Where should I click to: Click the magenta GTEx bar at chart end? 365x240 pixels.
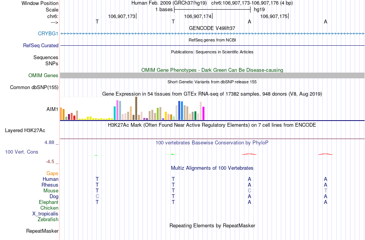click(204, 113)
